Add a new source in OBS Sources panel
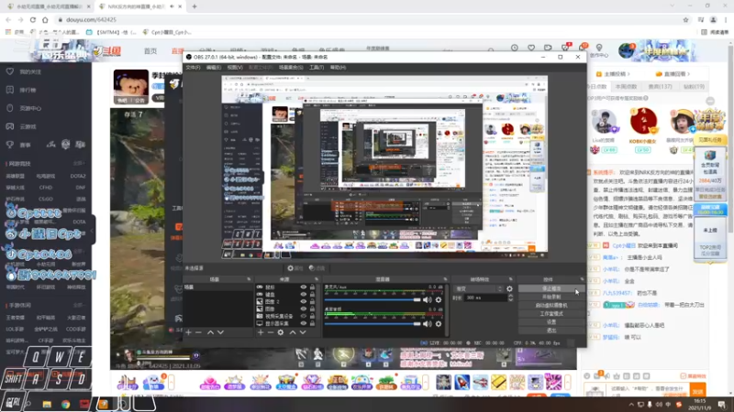Viewport: 734px width, 412px height. point(261,332)
